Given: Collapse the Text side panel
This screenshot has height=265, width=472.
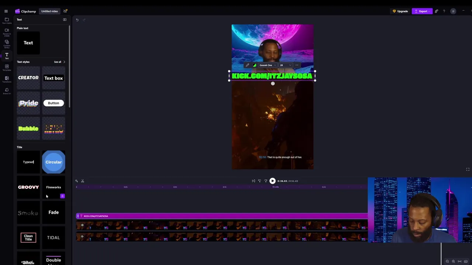Looking at the screenshot, I should click(x=65, y=20).
